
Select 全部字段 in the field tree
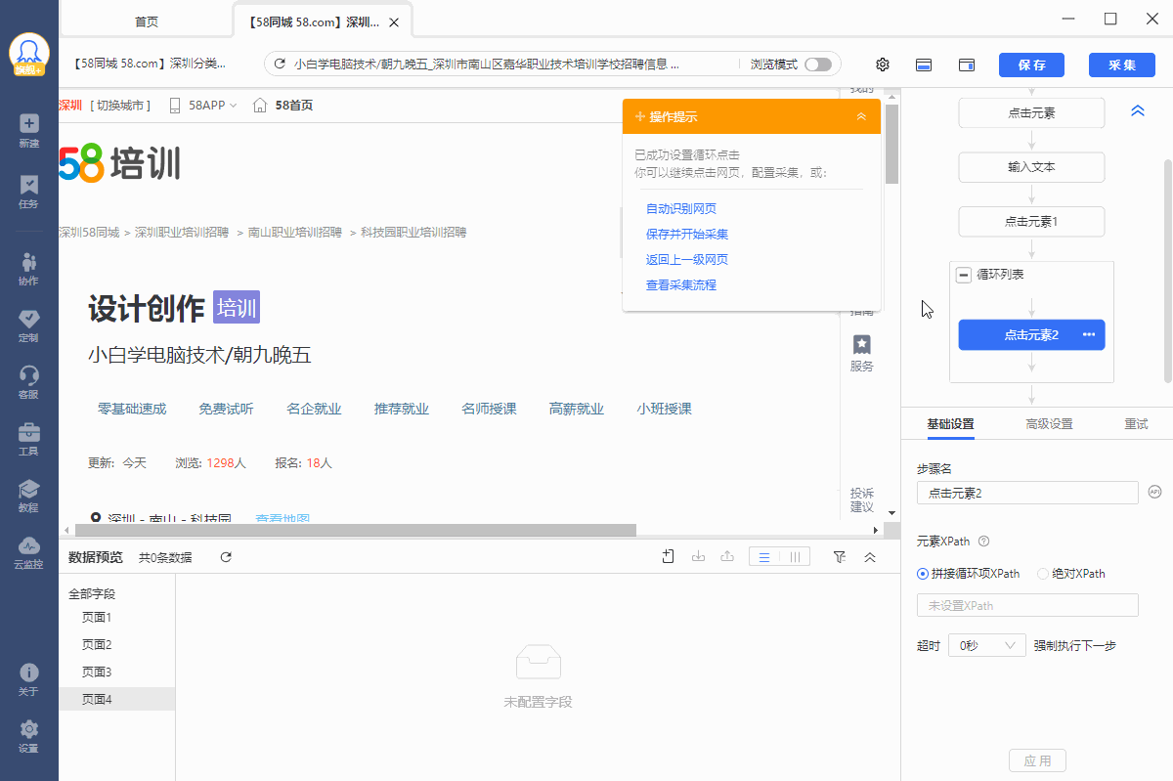(x=92, y=594)
